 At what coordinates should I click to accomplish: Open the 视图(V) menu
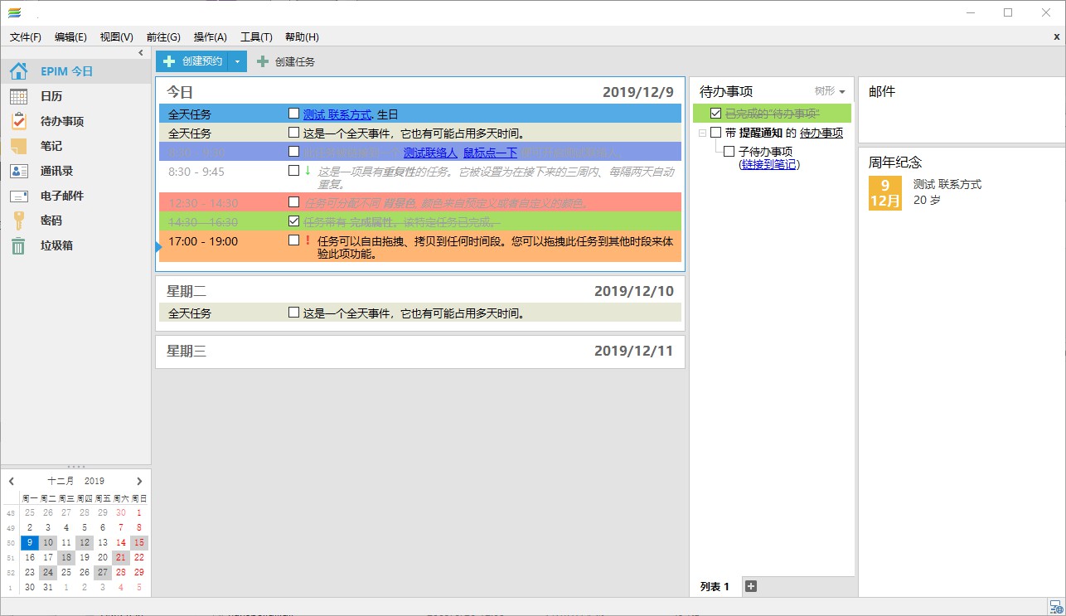click(117, 37)
